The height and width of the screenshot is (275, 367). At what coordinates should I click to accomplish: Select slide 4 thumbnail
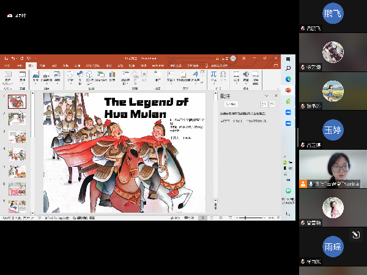tap(17, 154)
